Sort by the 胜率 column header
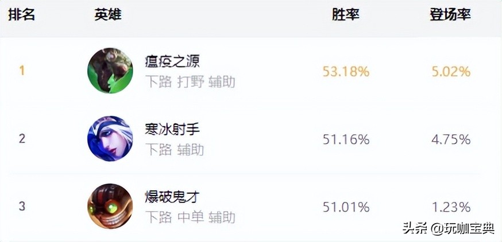The image size is (502, 242). pyautogui.click(x=346, y=15)
